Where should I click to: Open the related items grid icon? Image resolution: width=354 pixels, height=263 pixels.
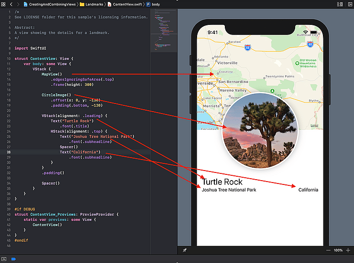coord(4,4)
